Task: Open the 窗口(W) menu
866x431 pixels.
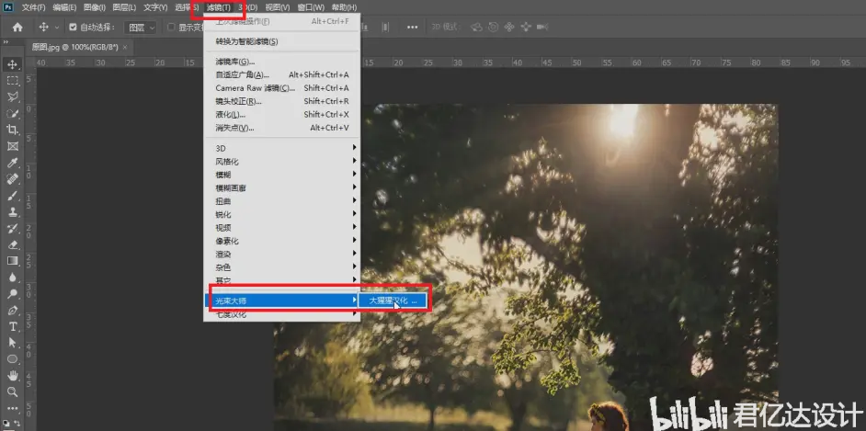Action: click(x=311, y=7)
